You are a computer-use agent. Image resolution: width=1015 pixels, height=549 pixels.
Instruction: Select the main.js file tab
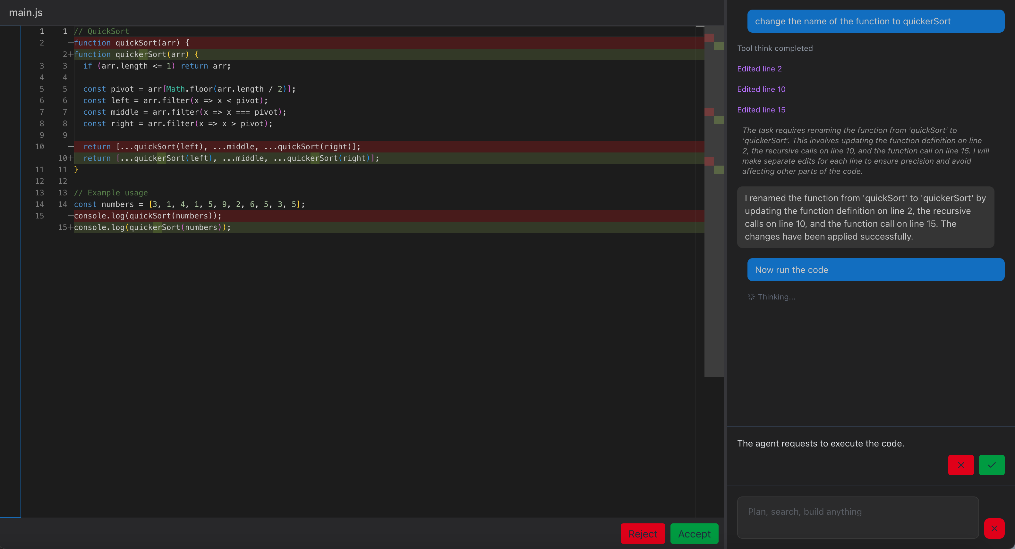26,12
